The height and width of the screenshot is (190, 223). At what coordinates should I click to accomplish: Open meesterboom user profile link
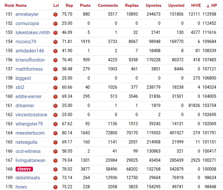click(x=30, y=133)
